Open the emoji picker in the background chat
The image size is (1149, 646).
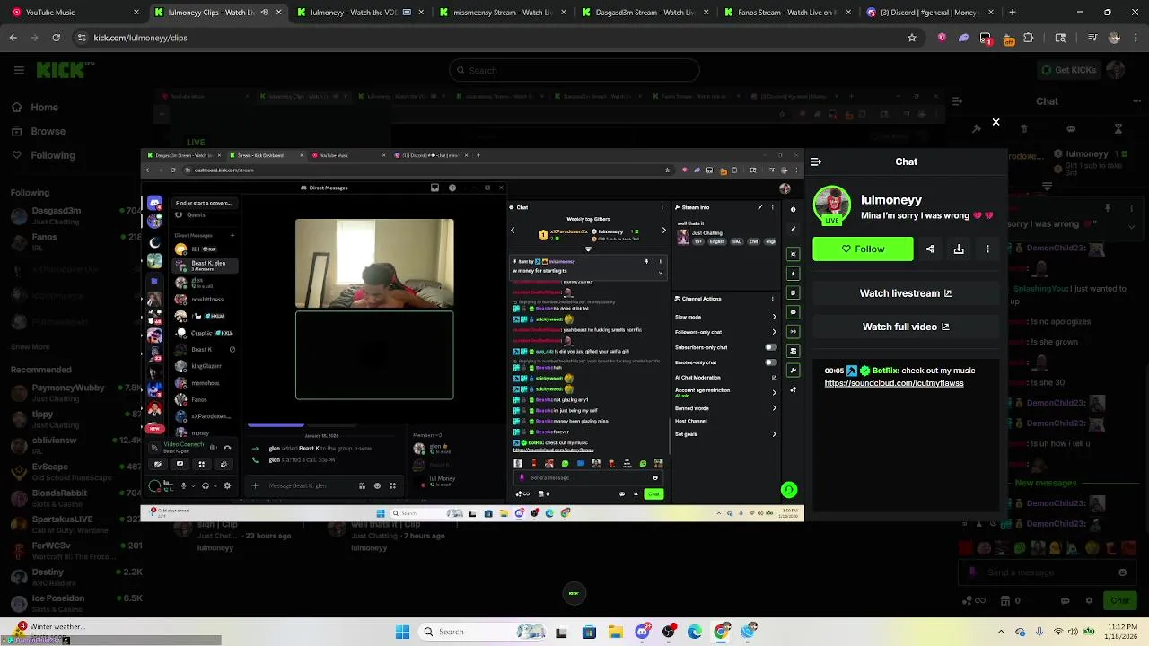[x=1122, y=572]
